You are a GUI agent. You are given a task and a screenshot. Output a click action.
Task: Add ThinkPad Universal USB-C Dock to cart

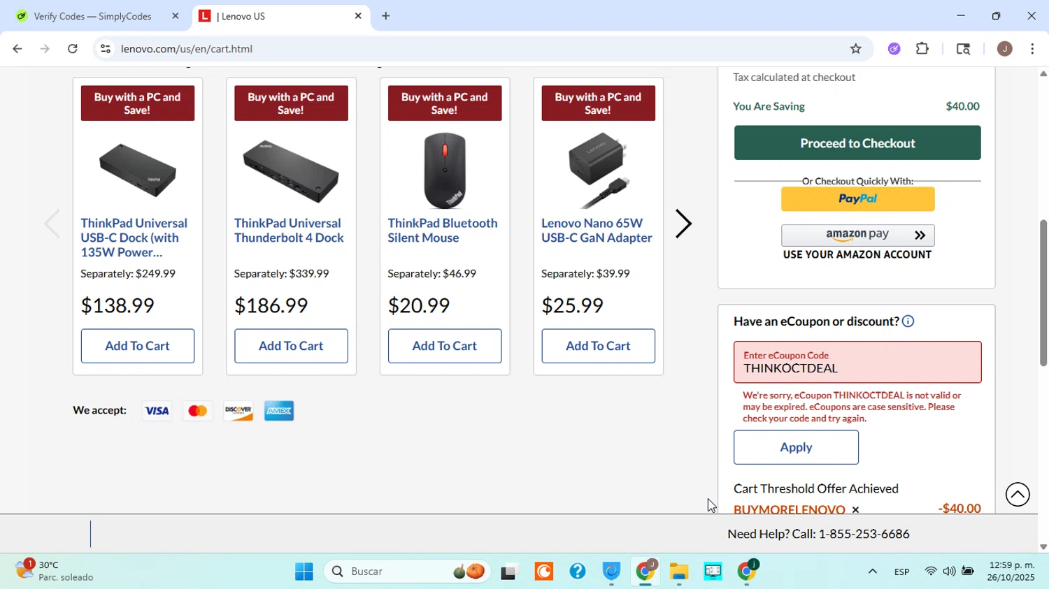click(138, 346)
